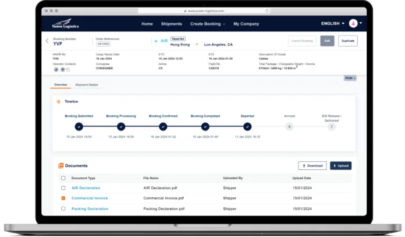Viewport: 405px width, 237px height.
Task: Check the Packing Declaration checkbox
Action: click(63, 208)
